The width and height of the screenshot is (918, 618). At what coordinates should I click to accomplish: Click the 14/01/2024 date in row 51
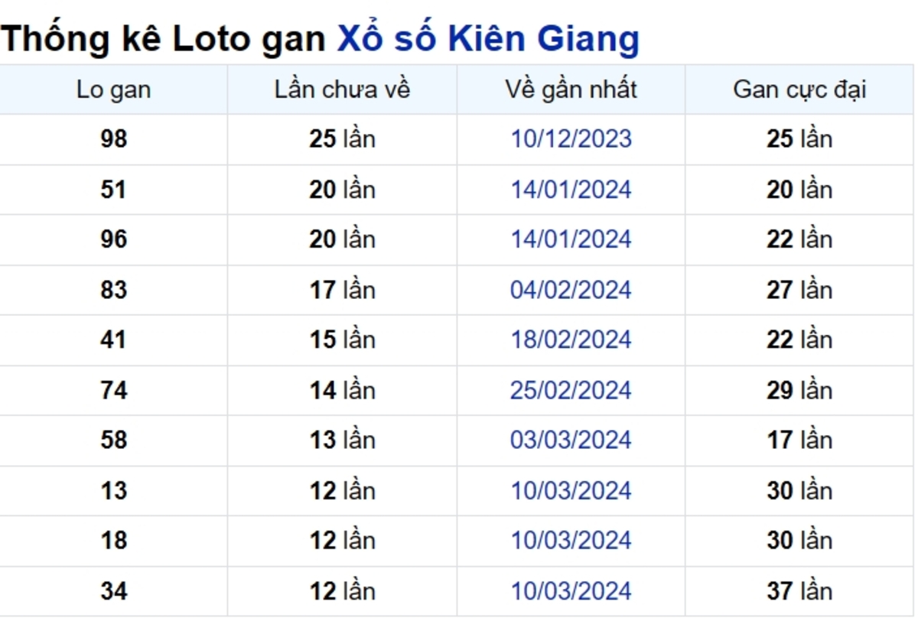(571, 190)
